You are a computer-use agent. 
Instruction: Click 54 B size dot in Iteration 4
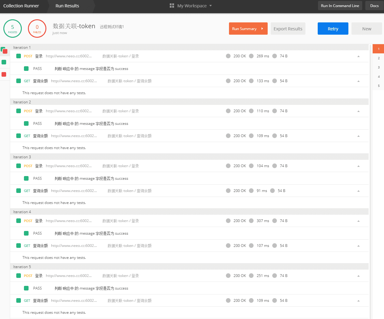pos(274,246)
